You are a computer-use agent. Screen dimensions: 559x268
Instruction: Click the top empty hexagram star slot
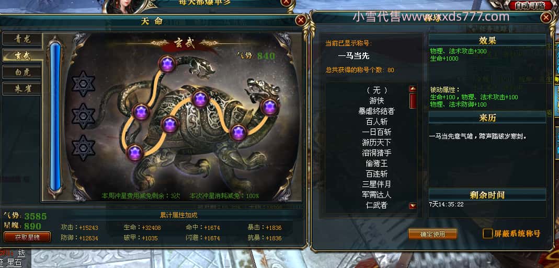[x=83, y=84]
